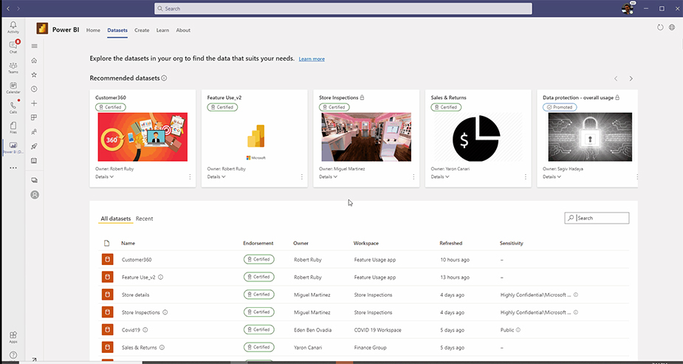
Task: Switch to the Recent datasets tab
Action: click(144, 219)
